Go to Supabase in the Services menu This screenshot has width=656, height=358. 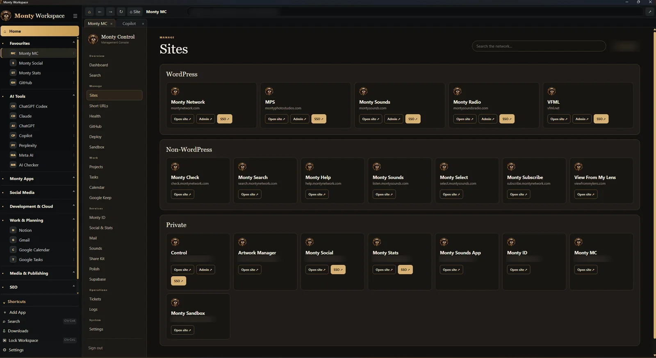click(98, 279)
